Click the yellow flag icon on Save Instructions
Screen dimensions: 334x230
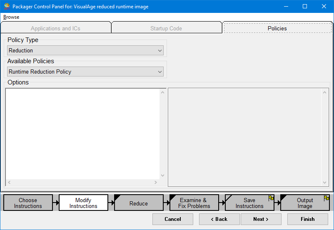tap(271, 198)
